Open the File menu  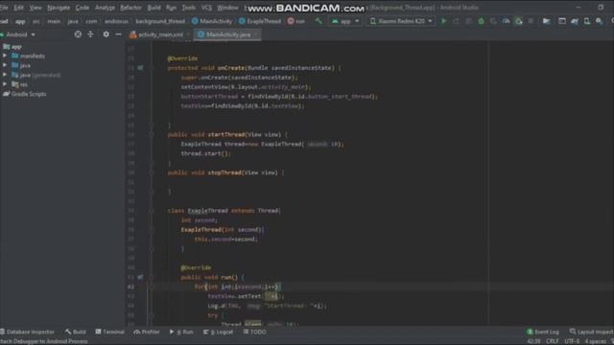[x=4, y=8]
